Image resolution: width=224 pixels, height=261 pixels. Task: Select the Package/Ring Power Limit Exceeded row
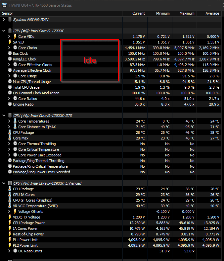pyautogui.click(x=111, y=172)
